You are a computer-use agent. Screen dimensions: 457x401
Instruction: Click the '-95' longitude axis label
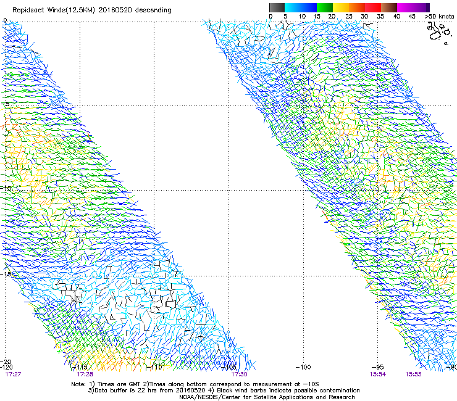[x=378, y=367]
